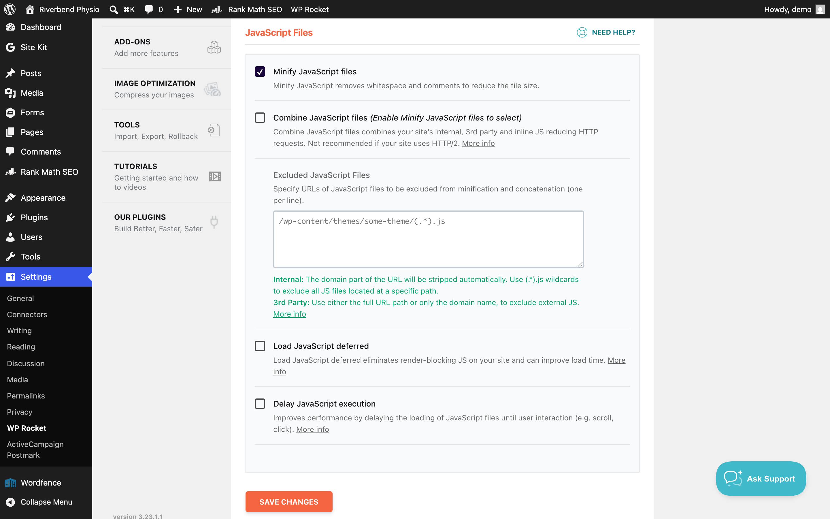Click the WordPress logo icon

click(x=10, y=9)
